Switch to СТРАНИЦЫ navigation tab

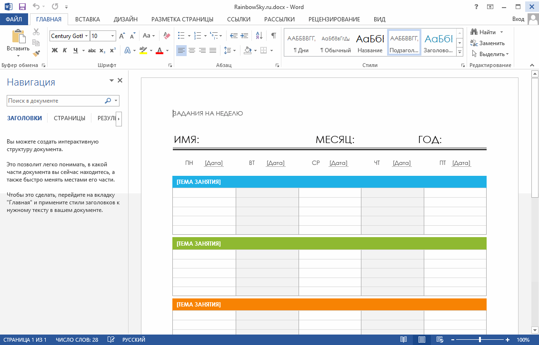(x=70, y=118)
